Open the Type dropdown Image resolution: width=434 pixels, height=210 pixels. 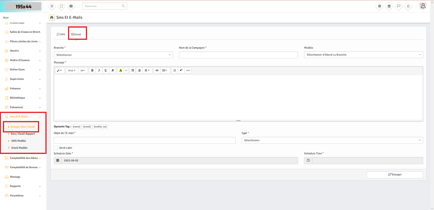pos(332,140)
